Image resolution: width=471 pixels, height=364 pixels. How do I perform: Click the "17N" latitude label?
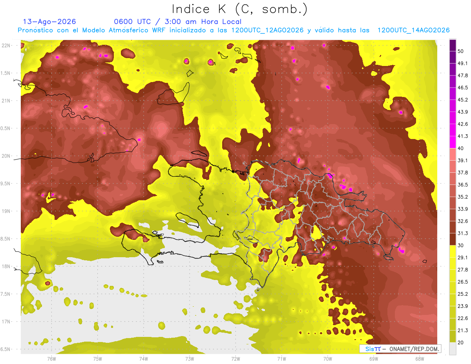pyautogui.click(x=6, y=322)
